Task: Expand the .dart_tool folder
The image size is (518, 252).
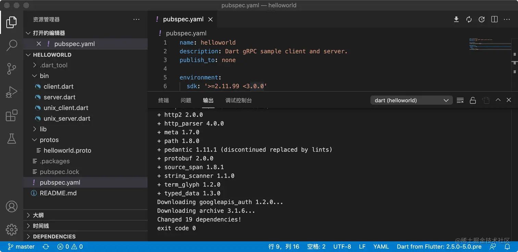Action: point(86,65)
